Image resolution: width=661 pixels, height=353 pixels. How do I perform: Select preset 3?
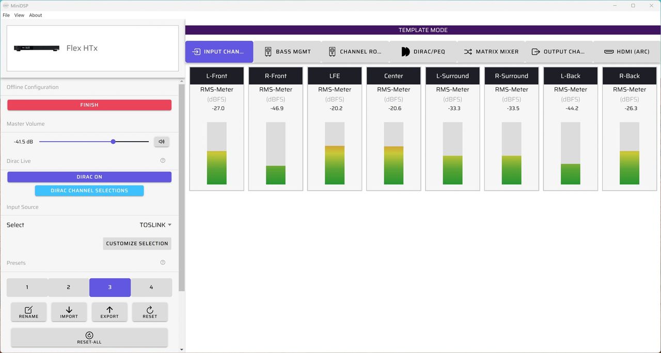pyautogui.click(x=110, y=288)
